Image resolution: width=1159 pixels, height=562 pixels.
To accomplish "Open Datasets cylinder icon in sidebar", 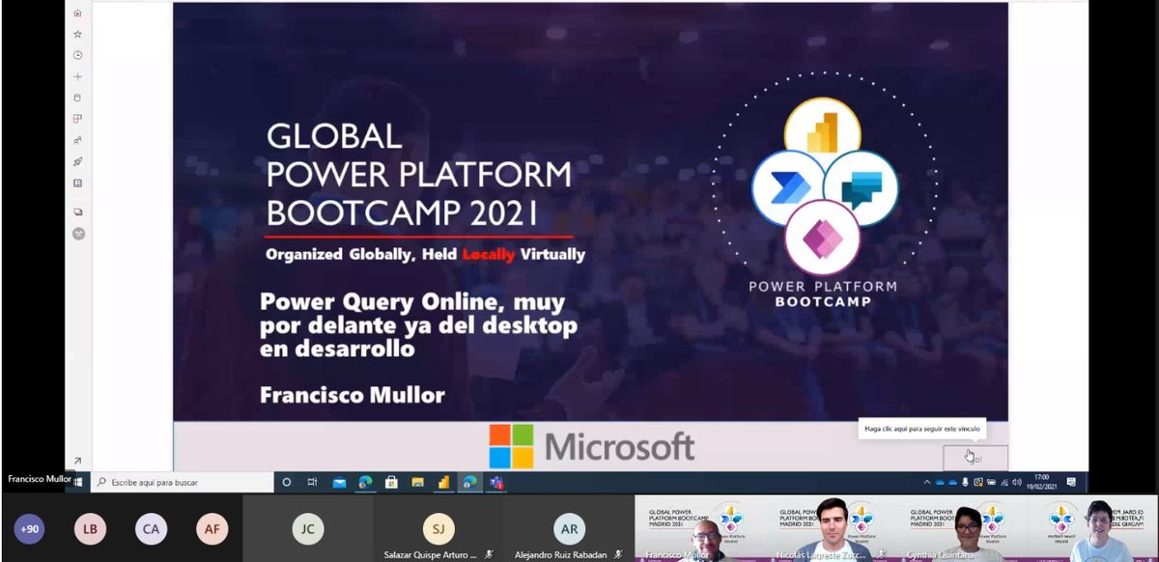I will point(77,98).
